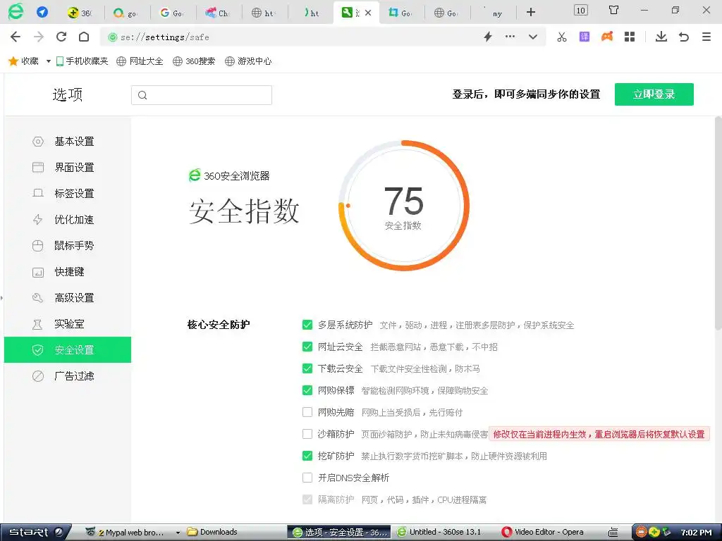
Task: Open the hamburger main menu
Action: click(706, 37)
